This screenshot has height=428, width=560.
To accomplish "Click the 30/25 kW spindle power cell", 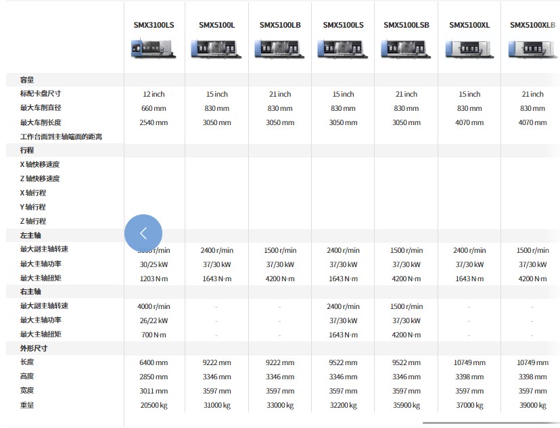I will (x=154, y=264).
